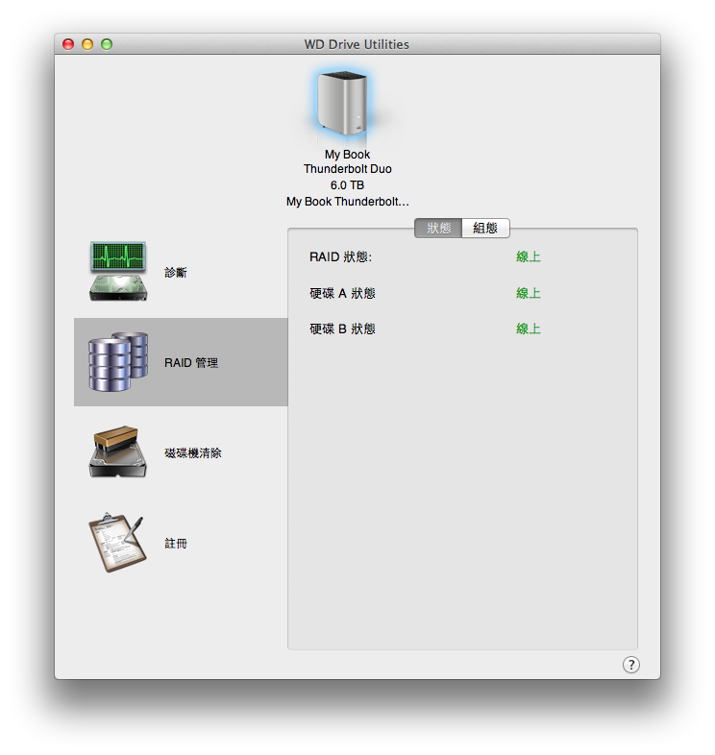Click the WD Drive Utilities window title
Image resolution: width=715 pixels, height=755 pixels.
357,44
